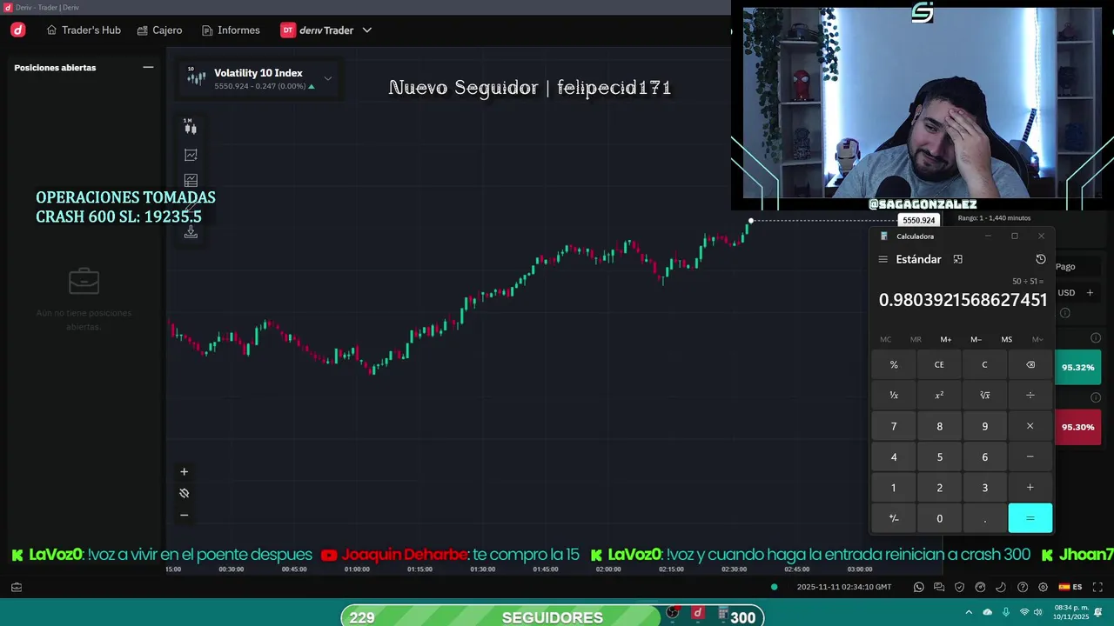Screen dimensions: 1114x626
Task: Click the calculator backspace key
Action: [x=1030, y=364]
